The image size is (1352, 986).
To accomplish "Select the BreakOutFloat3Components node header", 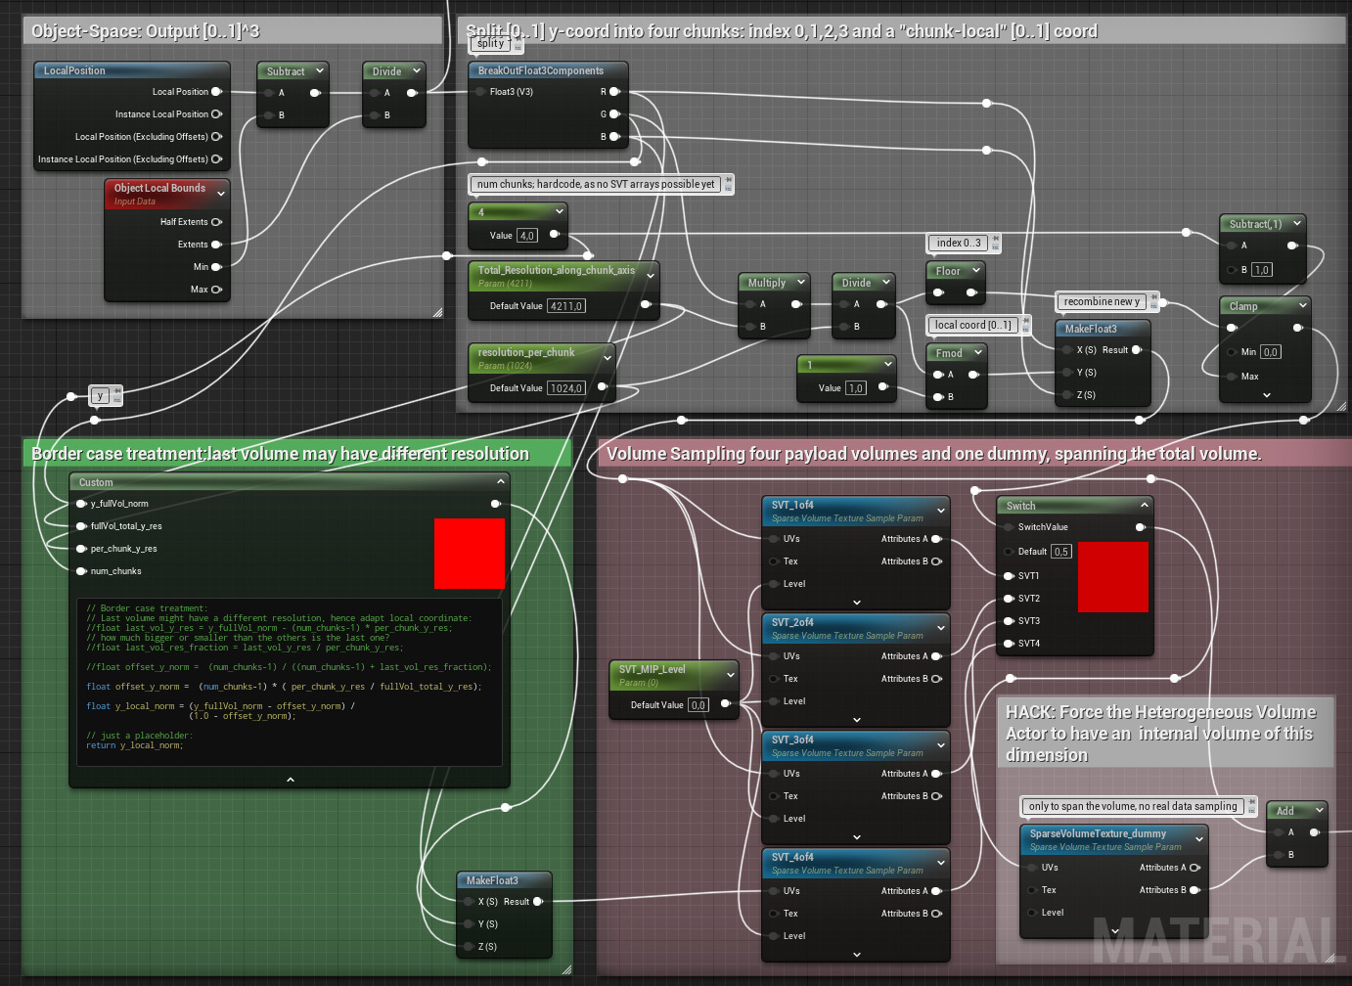I will pos(548,70).
